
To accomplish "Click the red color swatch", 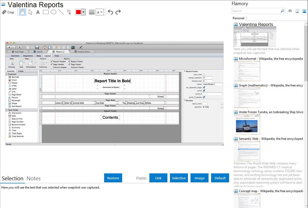I will coord(78,12).
